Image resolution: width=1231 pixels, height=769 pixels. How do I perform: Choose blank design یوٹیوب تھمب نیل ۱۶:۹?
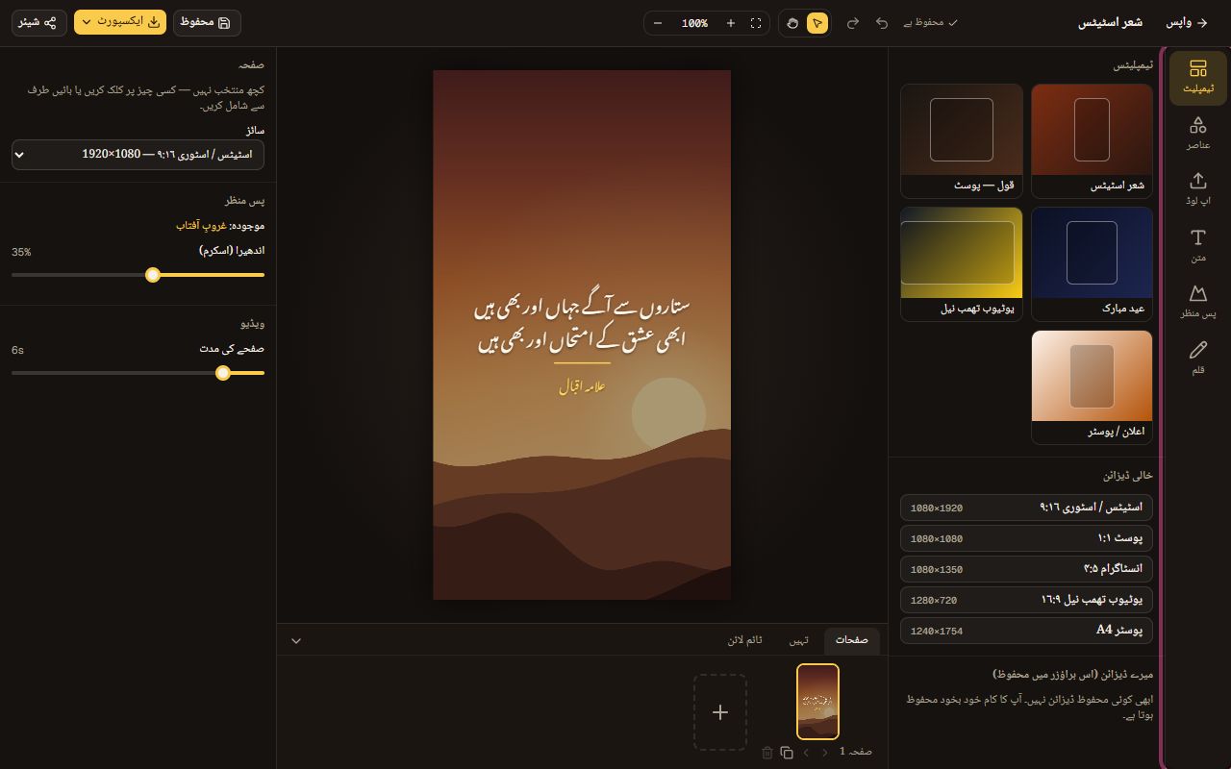pyautogui.click(x=1027, y=599)
